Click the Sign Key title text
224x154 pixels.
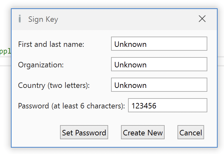[x=43, y=19]
